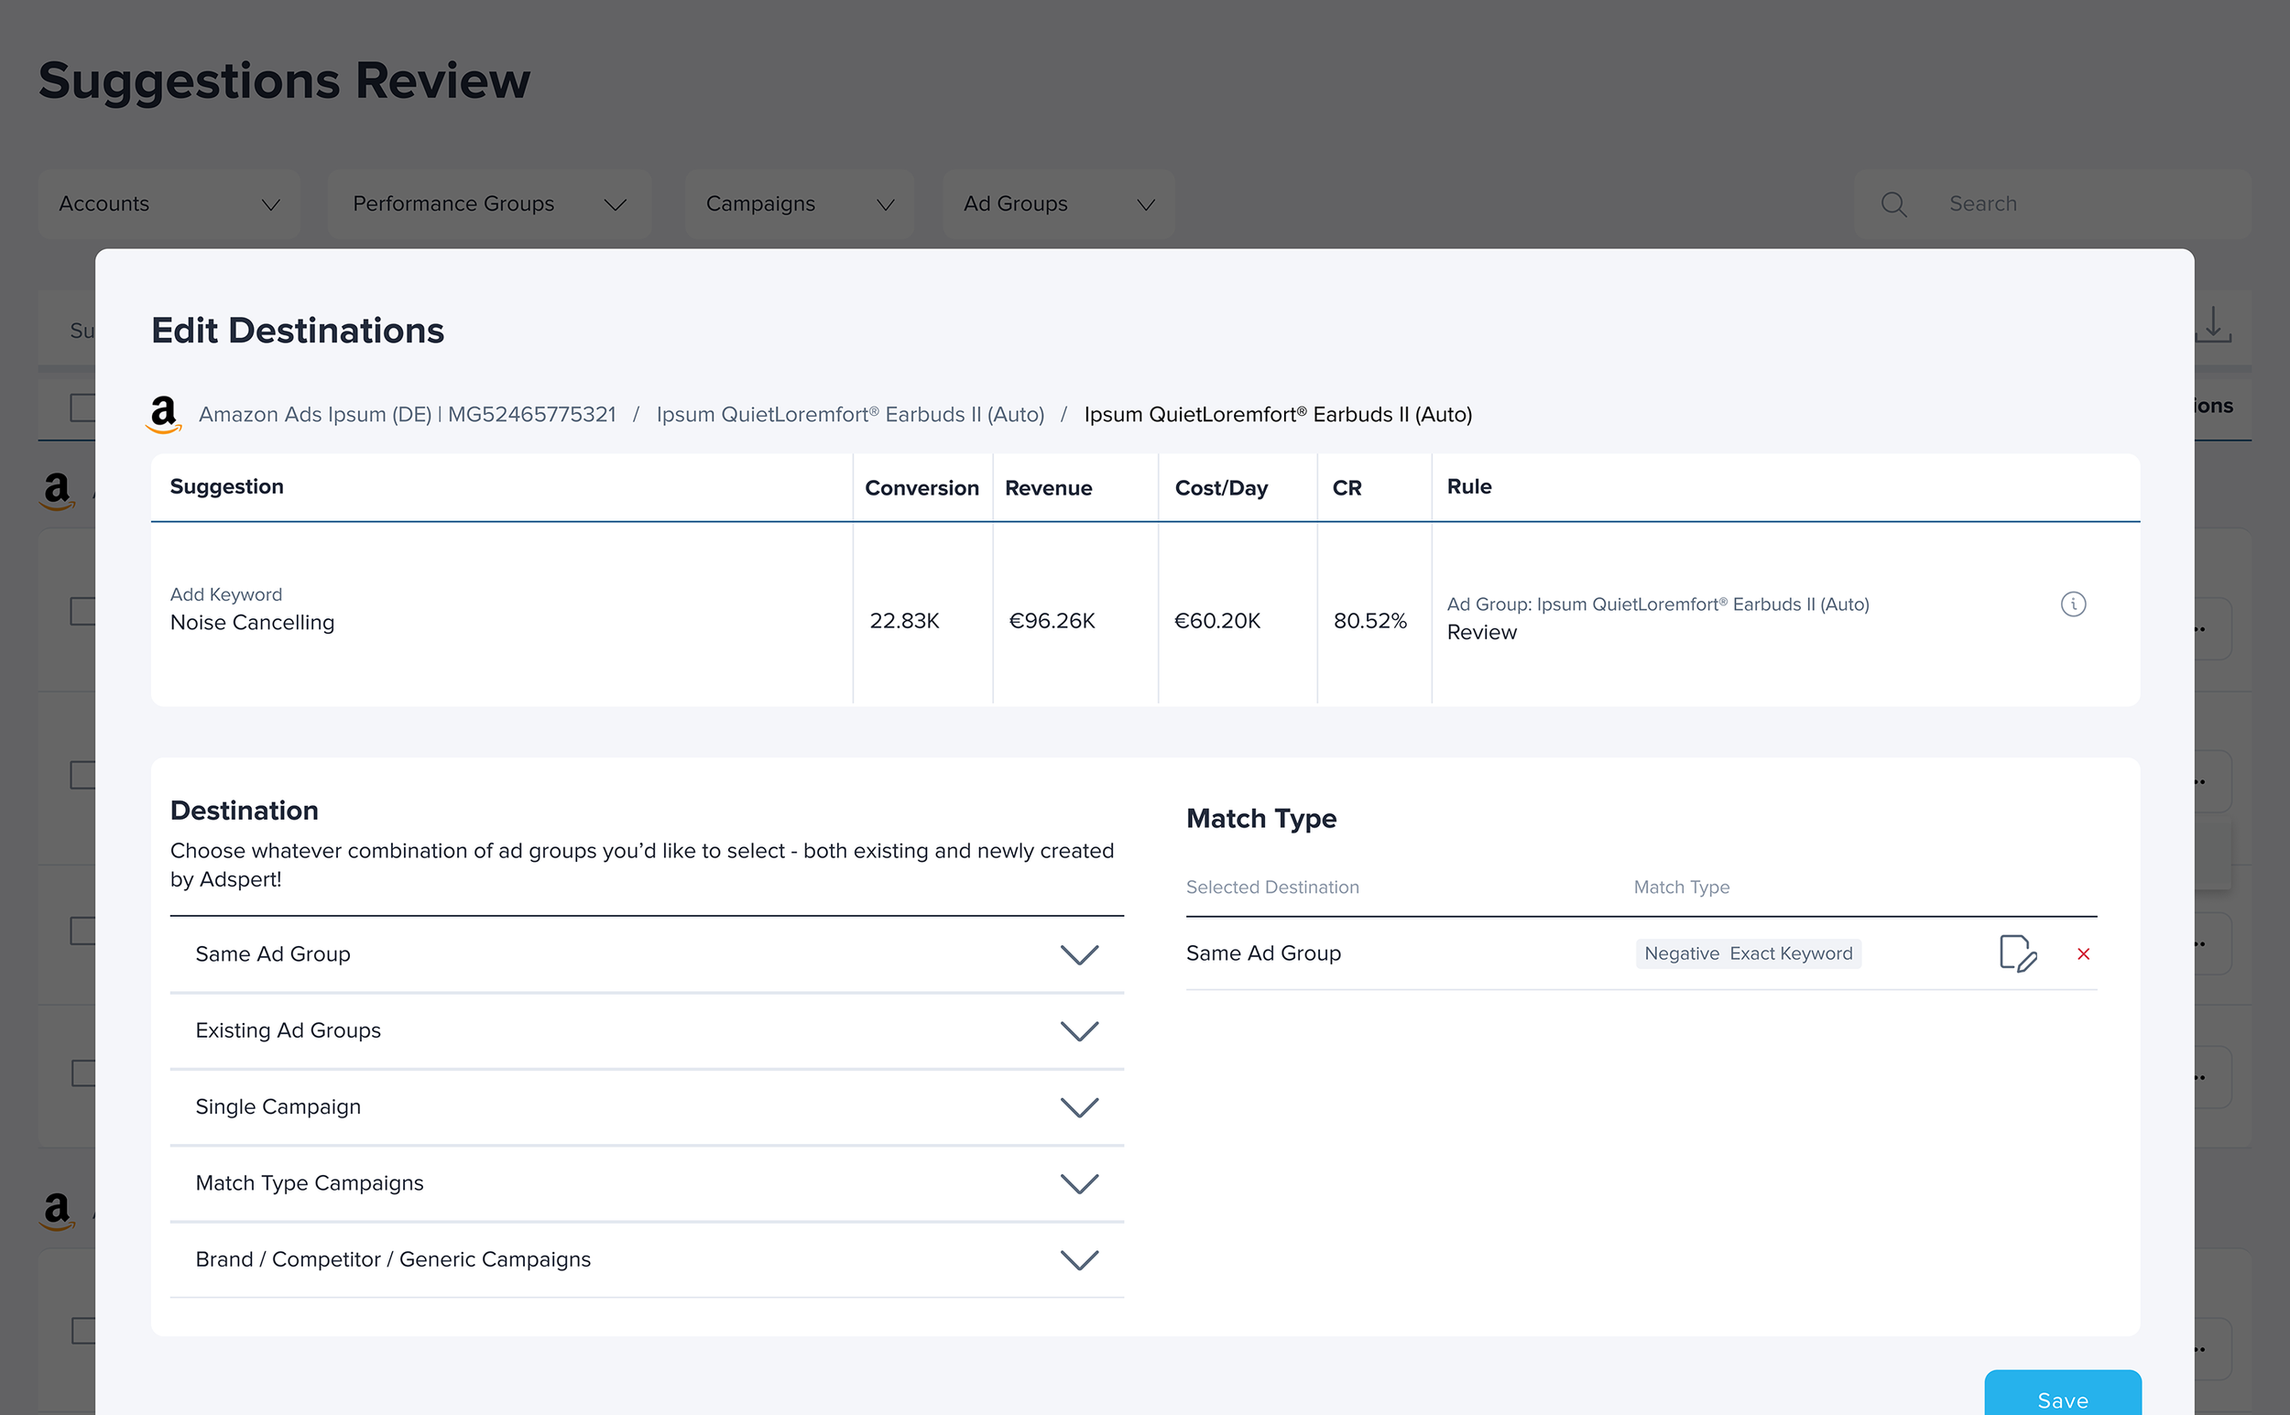Click the rule info icon
The height and width of the screenshot is (1415, 2290).
[x=2073, y=604]
